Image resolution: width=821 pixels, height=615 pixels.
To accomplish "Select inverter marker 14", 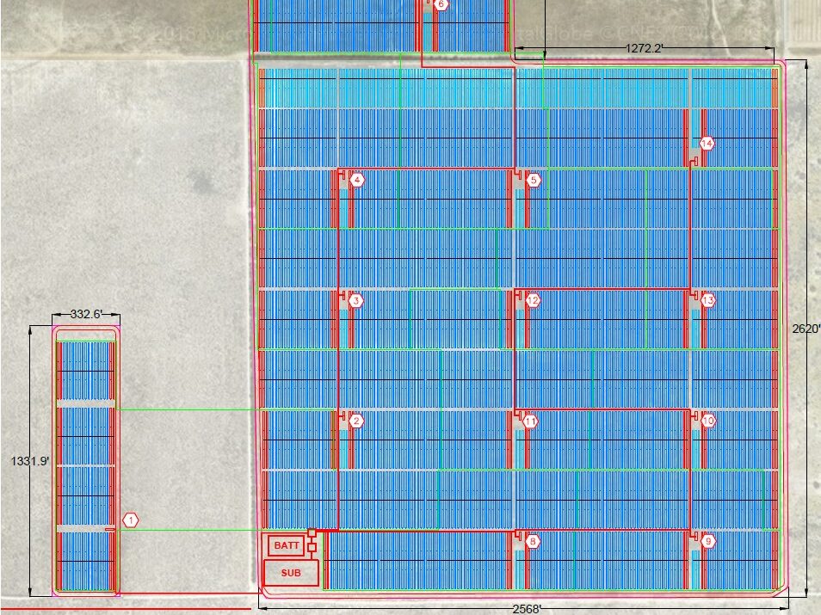I will (707, 143).
